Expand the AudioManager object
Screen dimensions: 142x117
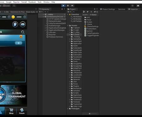(x=45, y=26)
